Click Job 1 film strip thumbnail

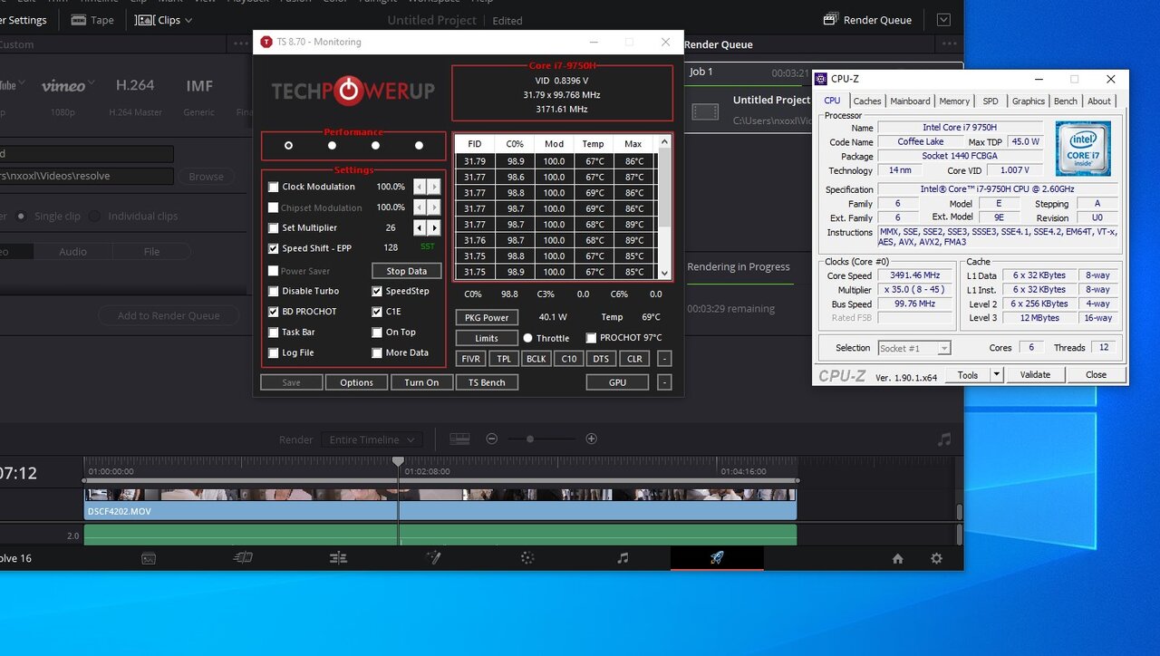coord(705,111)
